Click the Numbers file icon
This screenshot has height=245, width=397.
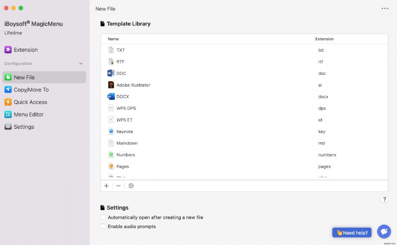click(111, 155)
